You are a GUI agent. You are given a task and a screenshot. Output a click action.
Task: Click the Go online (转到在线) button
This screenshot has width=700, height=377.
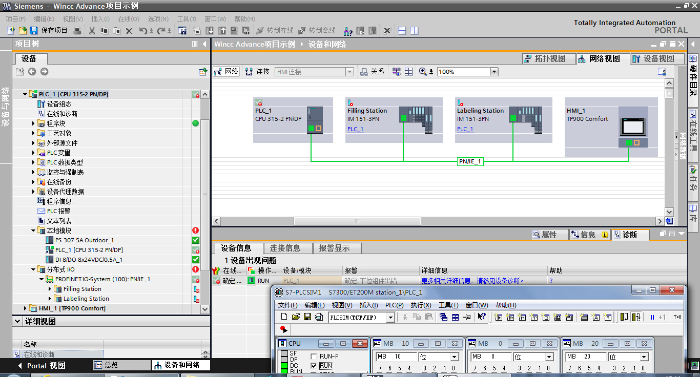pos(275,31)
